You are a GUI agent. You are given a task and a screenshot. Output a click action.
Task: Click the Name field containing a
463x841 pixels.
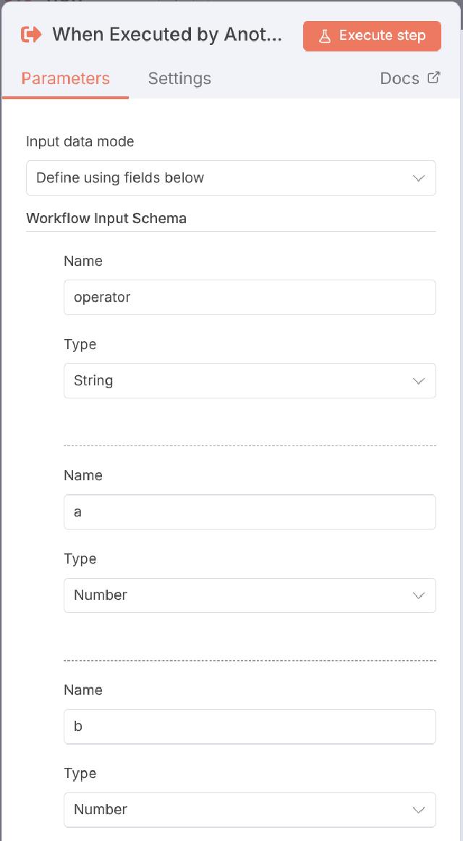tap(250, 511)
